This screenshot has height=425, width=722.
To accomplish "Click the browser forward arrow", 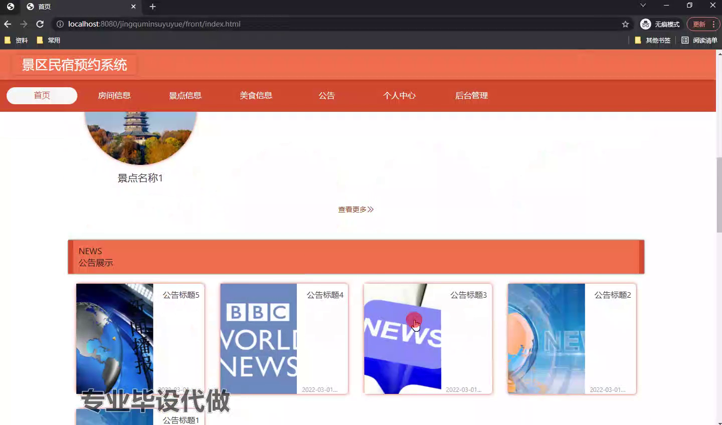I will 24,24.
